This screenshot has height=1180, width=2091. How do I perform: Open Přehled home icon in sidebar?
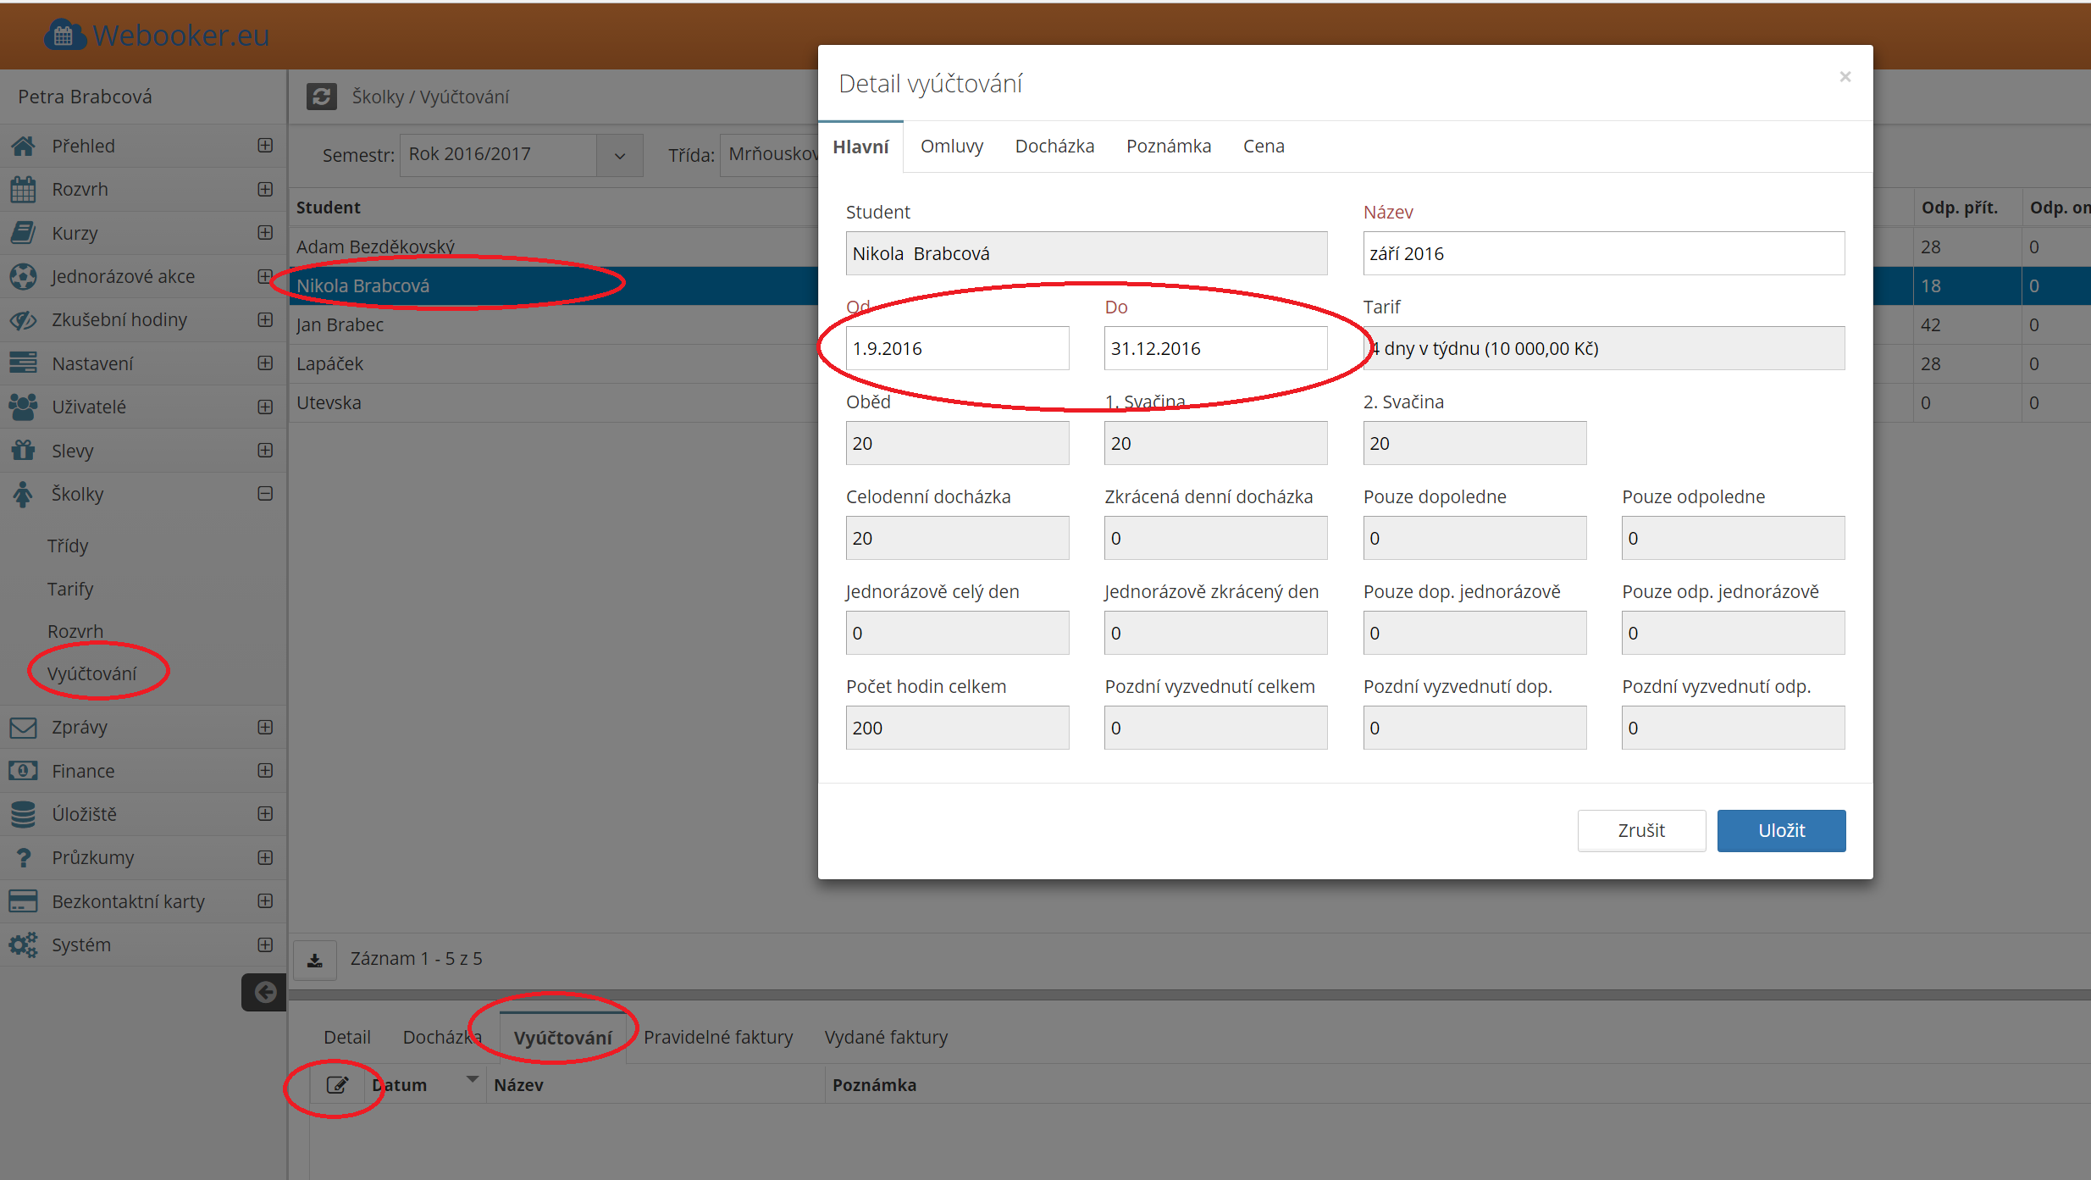24,146
